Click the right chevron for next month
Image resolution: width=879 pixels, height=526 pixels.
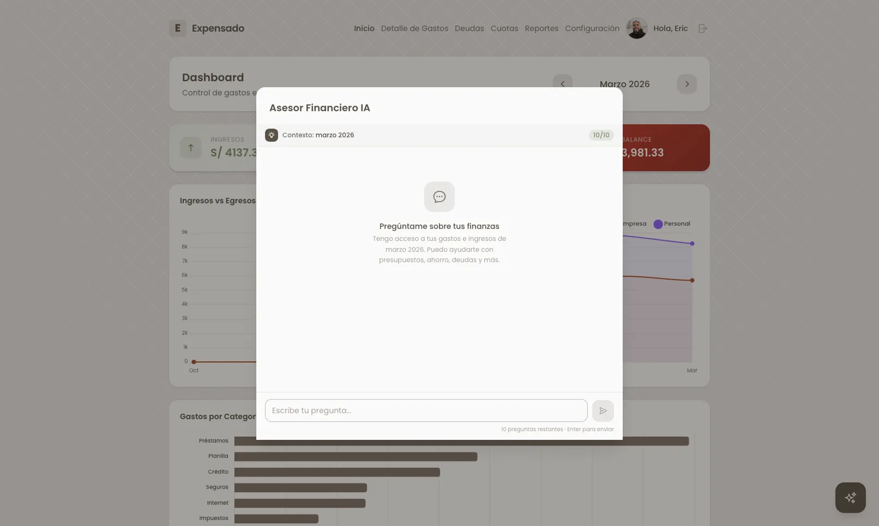tap(687, 84)
